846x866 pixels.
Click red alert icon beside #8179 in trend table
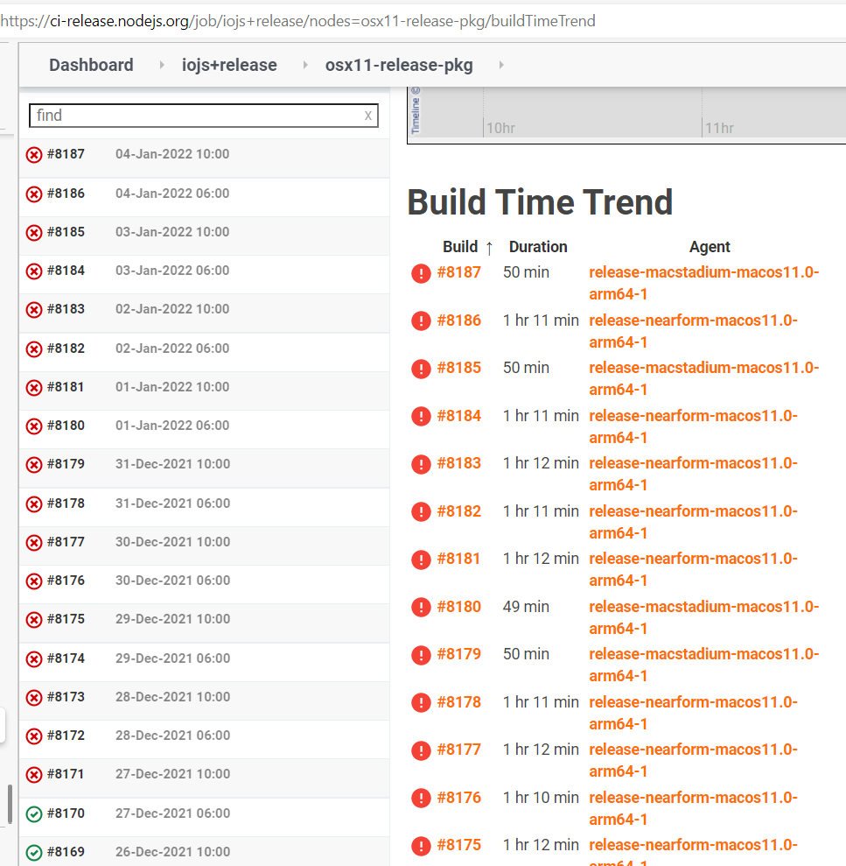(421, 655)
